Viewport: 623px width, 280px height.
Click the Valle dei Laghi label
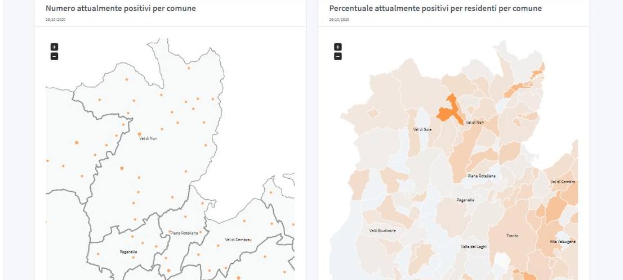pyautogui.click(x=473, y=246)
